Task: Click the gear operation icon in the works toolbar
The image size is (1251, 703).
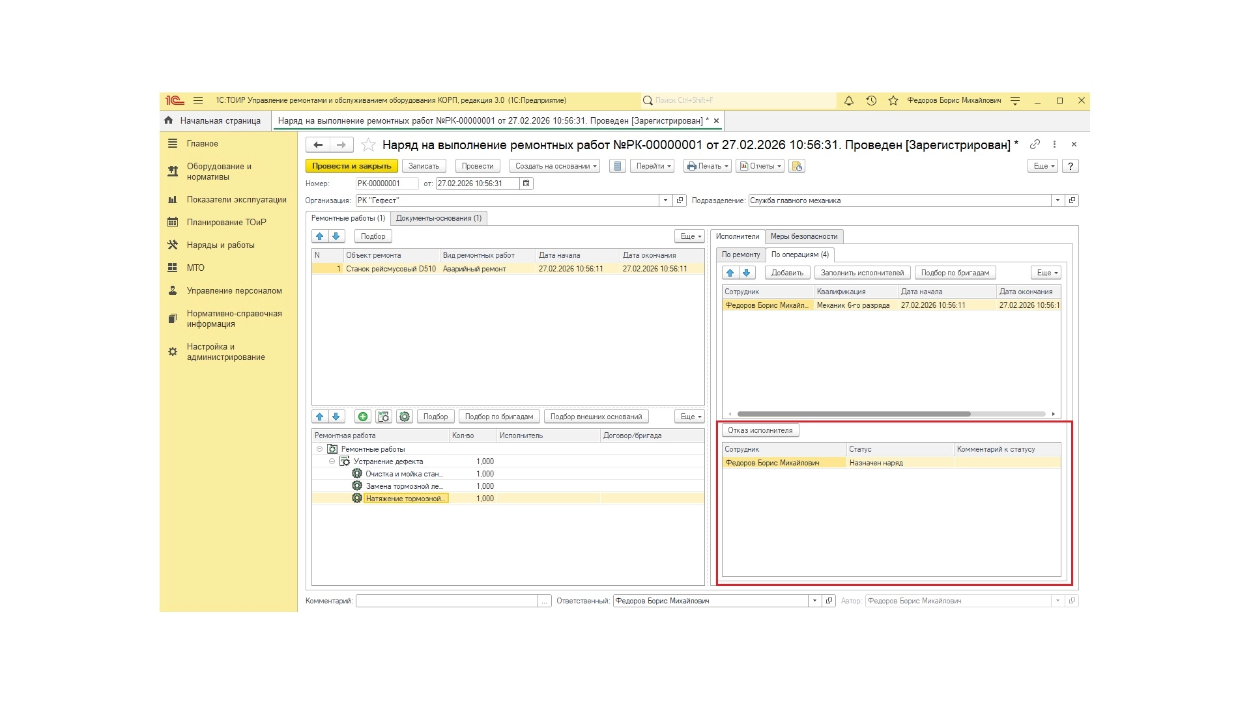Action: [405, 417]
